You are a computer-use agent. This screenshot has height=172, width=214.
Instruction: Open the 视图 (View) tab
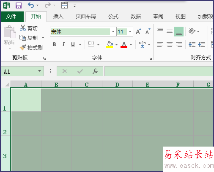(x=180, y=17)
